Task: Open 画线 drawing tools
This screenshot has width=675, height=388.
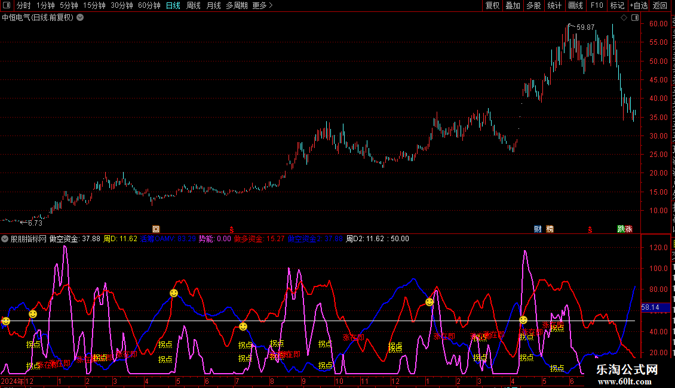Action: [x=576, y=5]
